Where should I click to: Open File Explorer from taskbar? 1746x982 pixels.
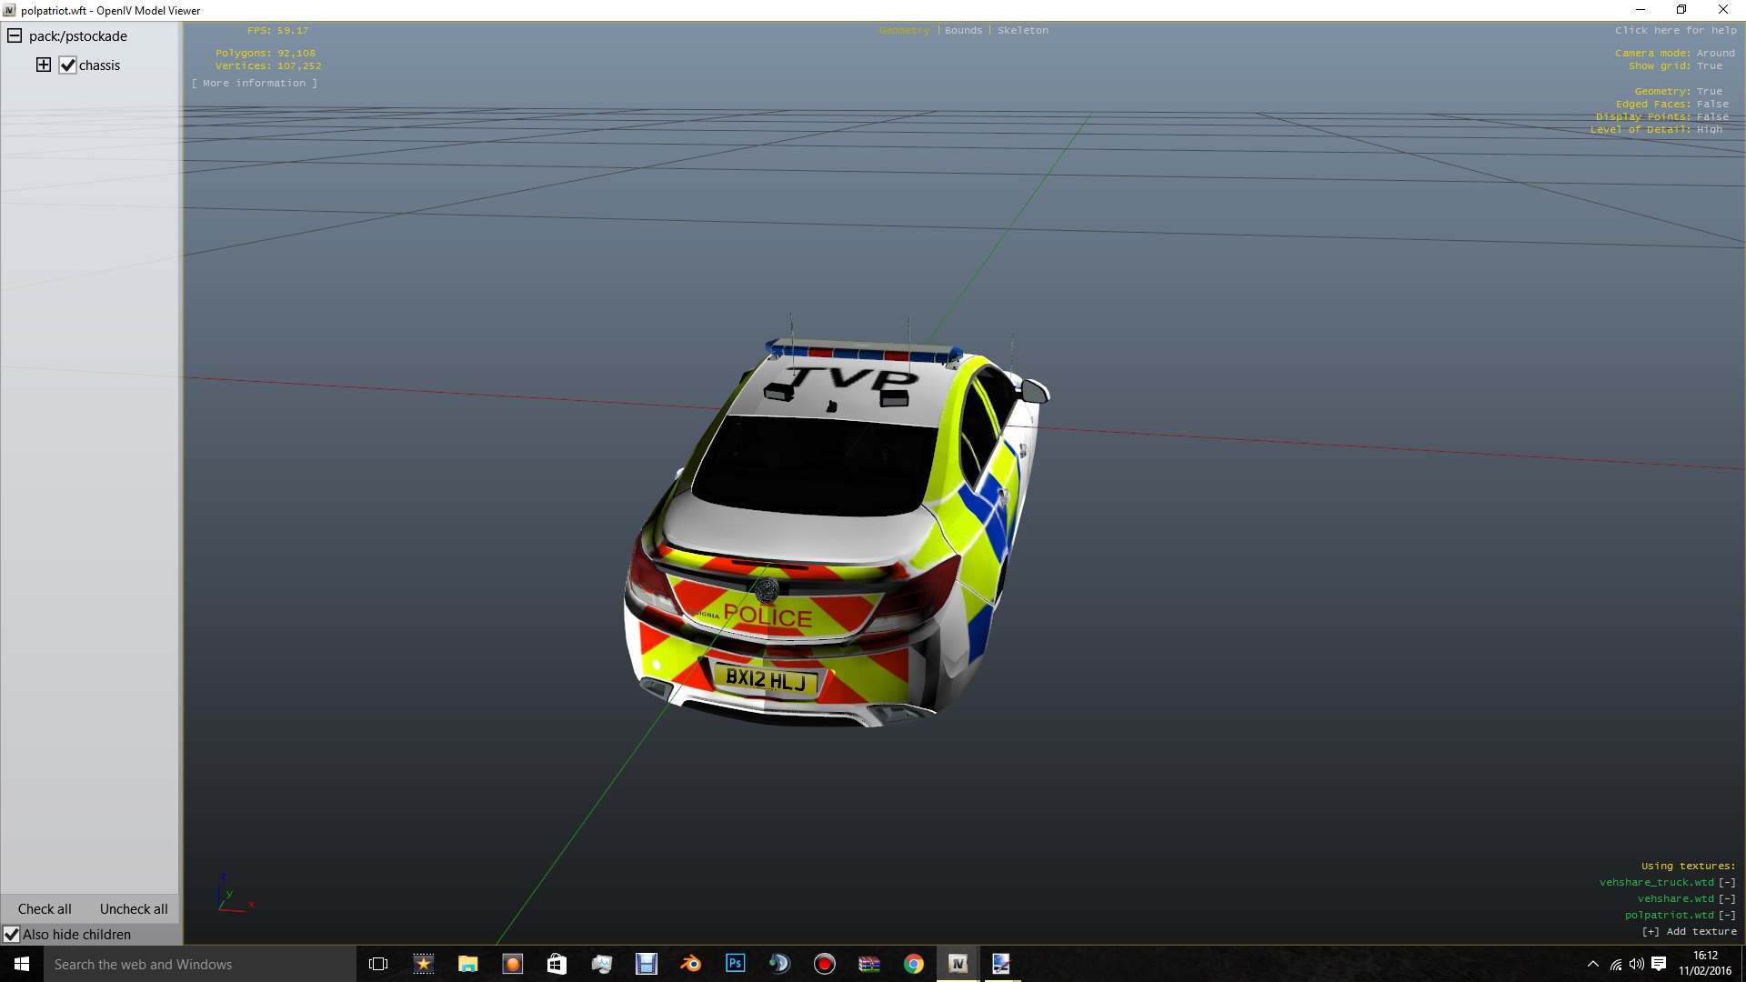(x=467, y=964)
